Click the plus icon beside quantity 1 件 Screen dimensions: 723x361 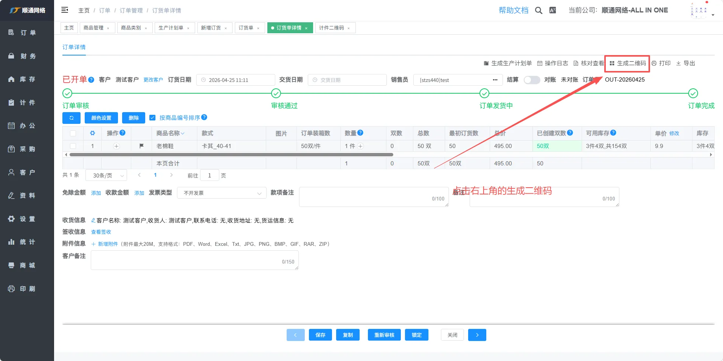click(360, 146)
